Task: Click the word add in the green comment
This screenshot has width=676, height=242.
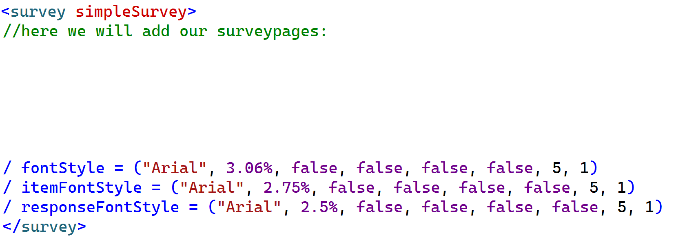Action: [156, 31]
